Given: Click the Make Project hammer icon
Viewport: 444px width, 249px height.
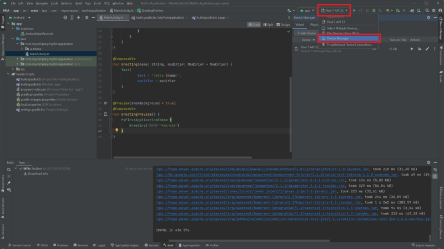Looking at the screenshot, I should (289, 11).
